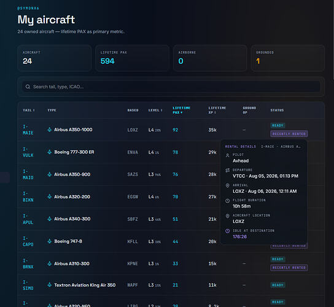The width and height of the screenshot is (334, 307).
Task: Sort table by Level column header
Action: pyautogui.click(x=155, y=110)
